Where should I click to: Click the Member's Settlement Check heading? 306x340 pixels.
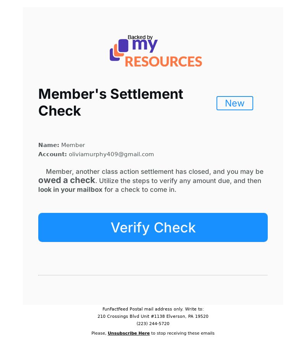111,102
